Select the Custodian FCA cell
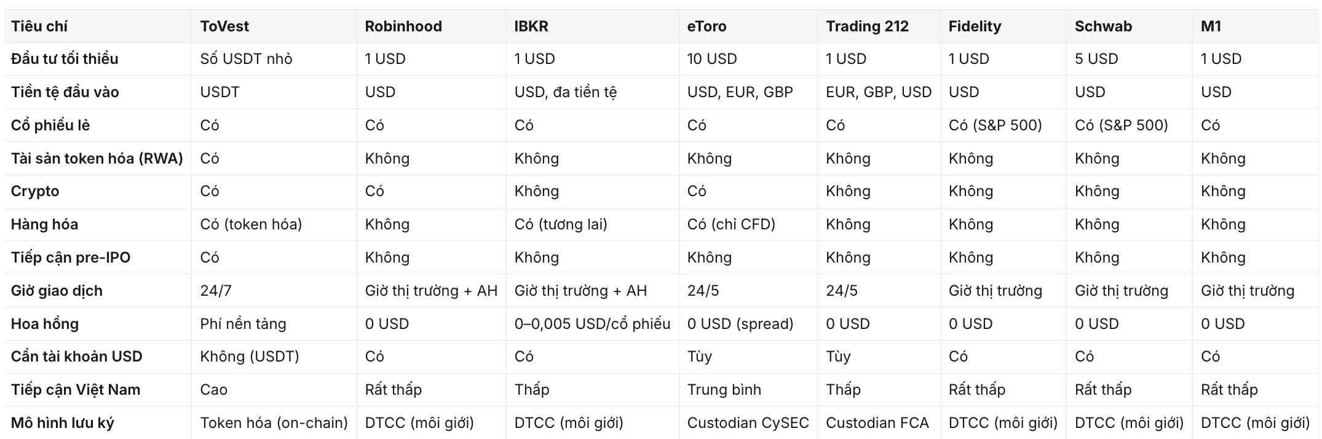This screenshot has width=1322, height=439. pyautogui.click(x=877, y=423)
